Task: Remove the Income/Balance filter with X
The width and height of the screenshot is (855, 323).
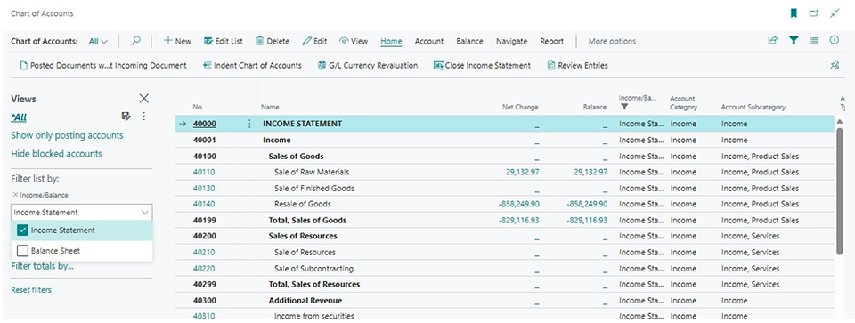Action: 15,195
